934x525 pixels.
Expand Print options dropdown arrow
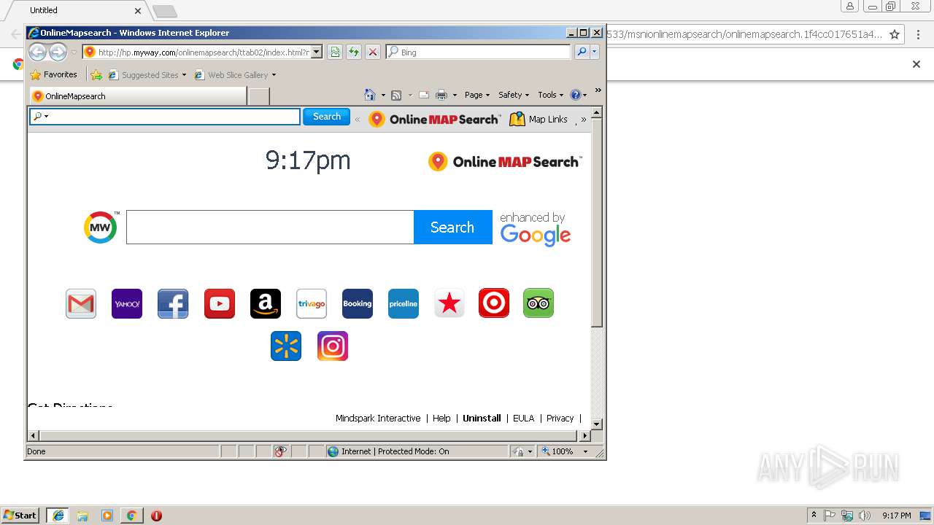point(455,96)
